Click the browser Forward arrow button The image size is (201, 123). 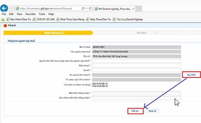tap(11, 8)
